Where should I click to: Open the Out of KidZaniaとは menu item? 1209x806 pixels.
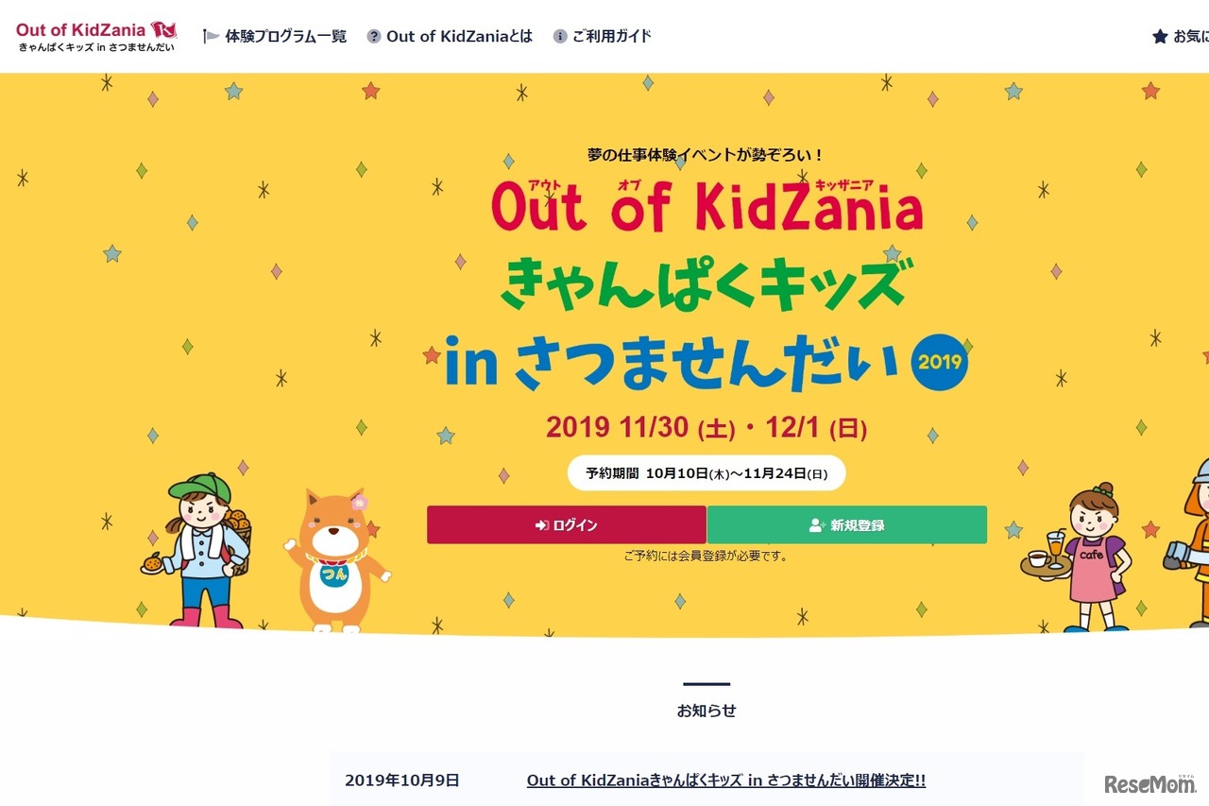[x=460, y=36]
